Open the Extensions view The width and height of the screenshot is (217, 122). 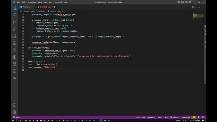point(14,36)
